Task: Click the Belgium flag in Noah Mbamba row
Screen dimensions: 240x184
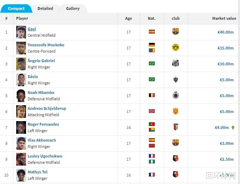Action: click(152, 95)
